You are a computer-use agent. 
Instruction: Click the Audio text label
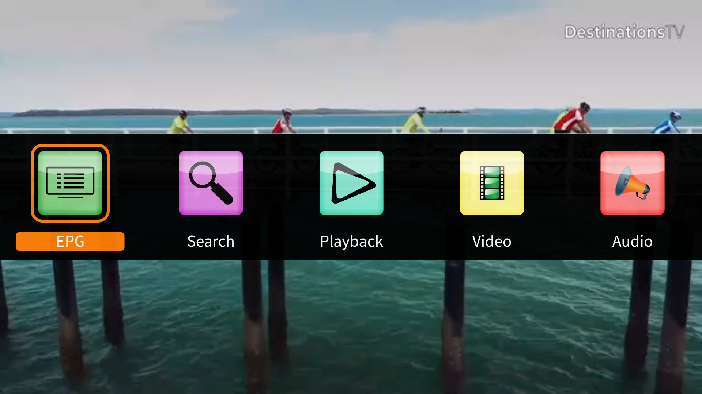coord(632,242)
